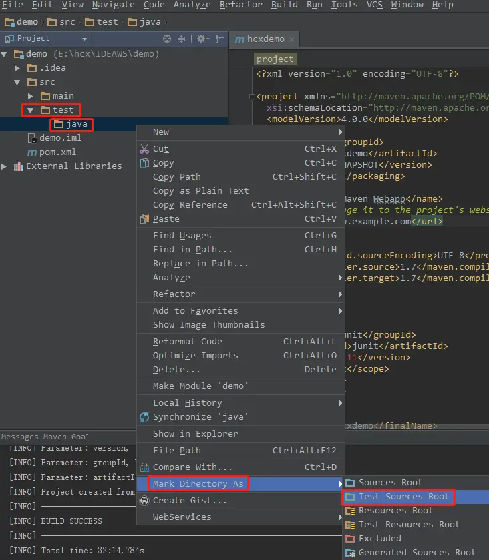Click the Cut scissors icon in context menu

(x=144, y=149)
